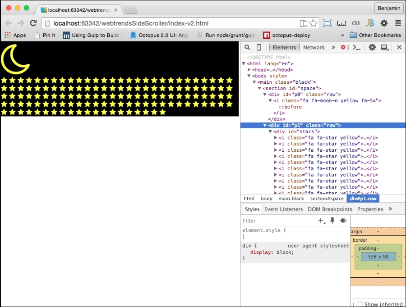406x307 pixels.
Task: Open the Event Listeners tab
Action: pos(285,209)
